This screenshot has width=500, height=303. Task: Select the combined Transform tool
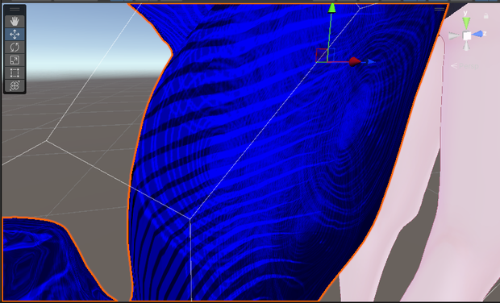point(15,85)
